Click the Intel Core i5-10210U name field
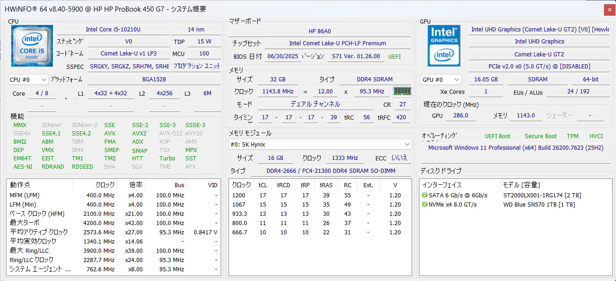The height and width of the screenshot is (281, 616). click(113, 30)
